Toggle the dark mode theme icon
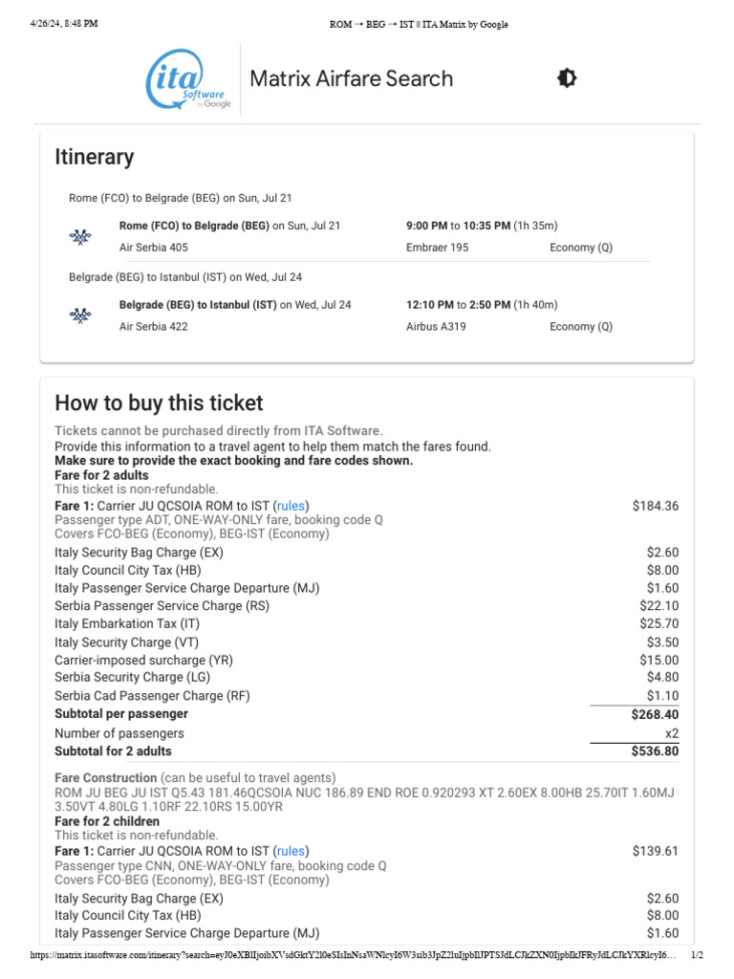The width and height of the screenshot is (734, 979). (567, 78)
